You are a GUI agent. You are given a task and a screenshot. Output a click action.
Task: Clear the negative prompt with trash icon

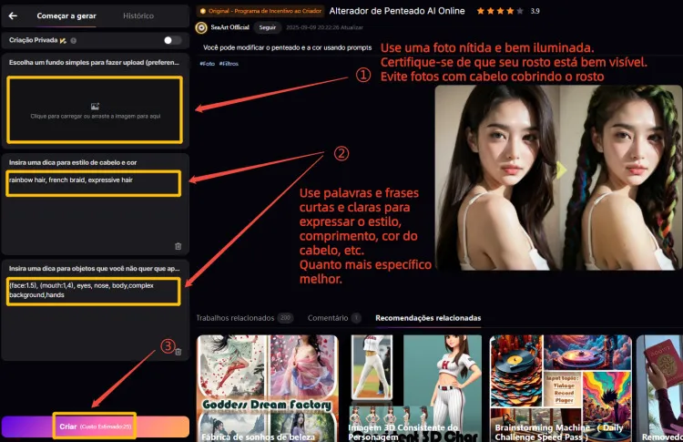point(178,352)
